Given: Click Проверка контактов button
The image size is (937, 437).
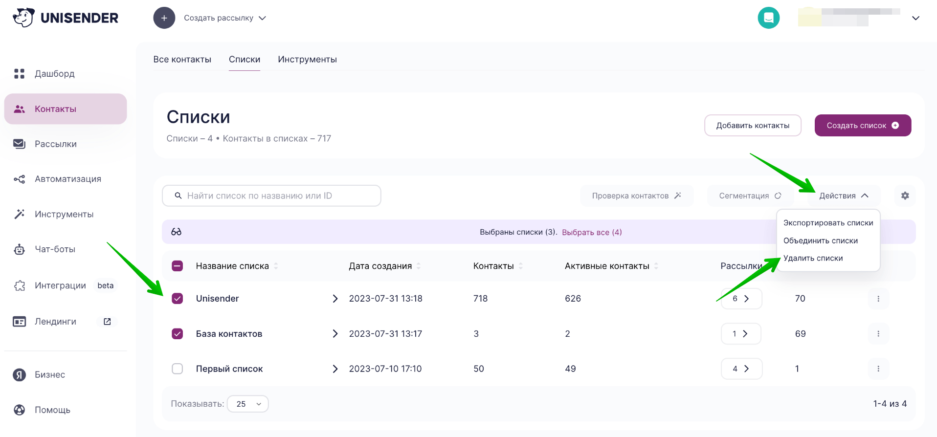Looking at the screenshot, I should point(637,196).
